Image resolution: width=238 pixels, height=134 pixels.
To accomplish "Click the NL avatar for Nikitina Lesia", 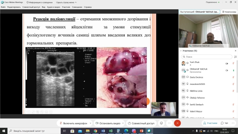I will coord(183,90).
